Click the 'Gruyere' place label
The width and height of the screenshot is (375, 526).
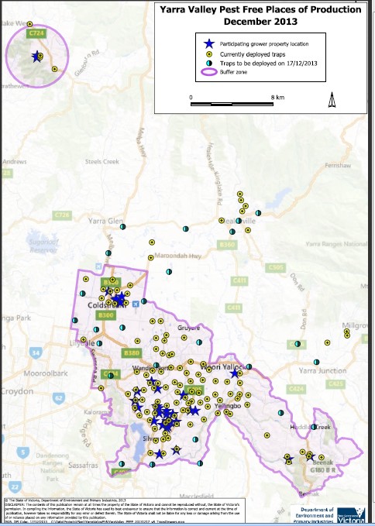pyautogui.click(x=189, y=328)
